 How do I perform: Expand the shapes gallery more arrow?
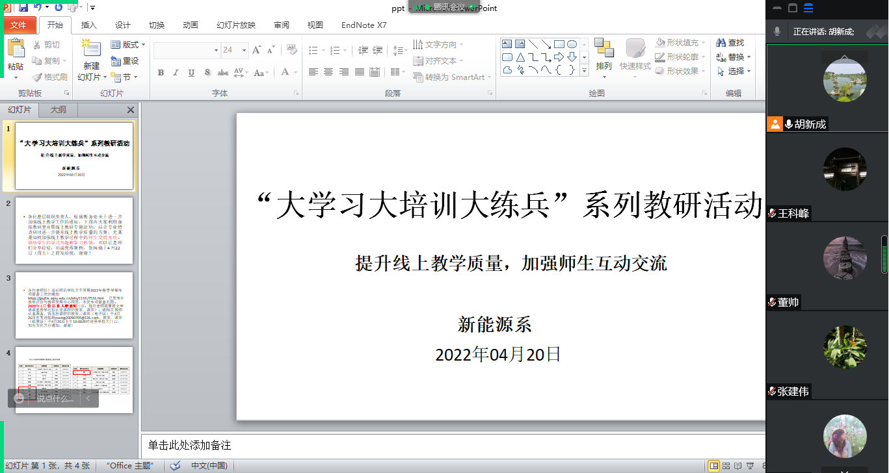(x=584, y=70)
